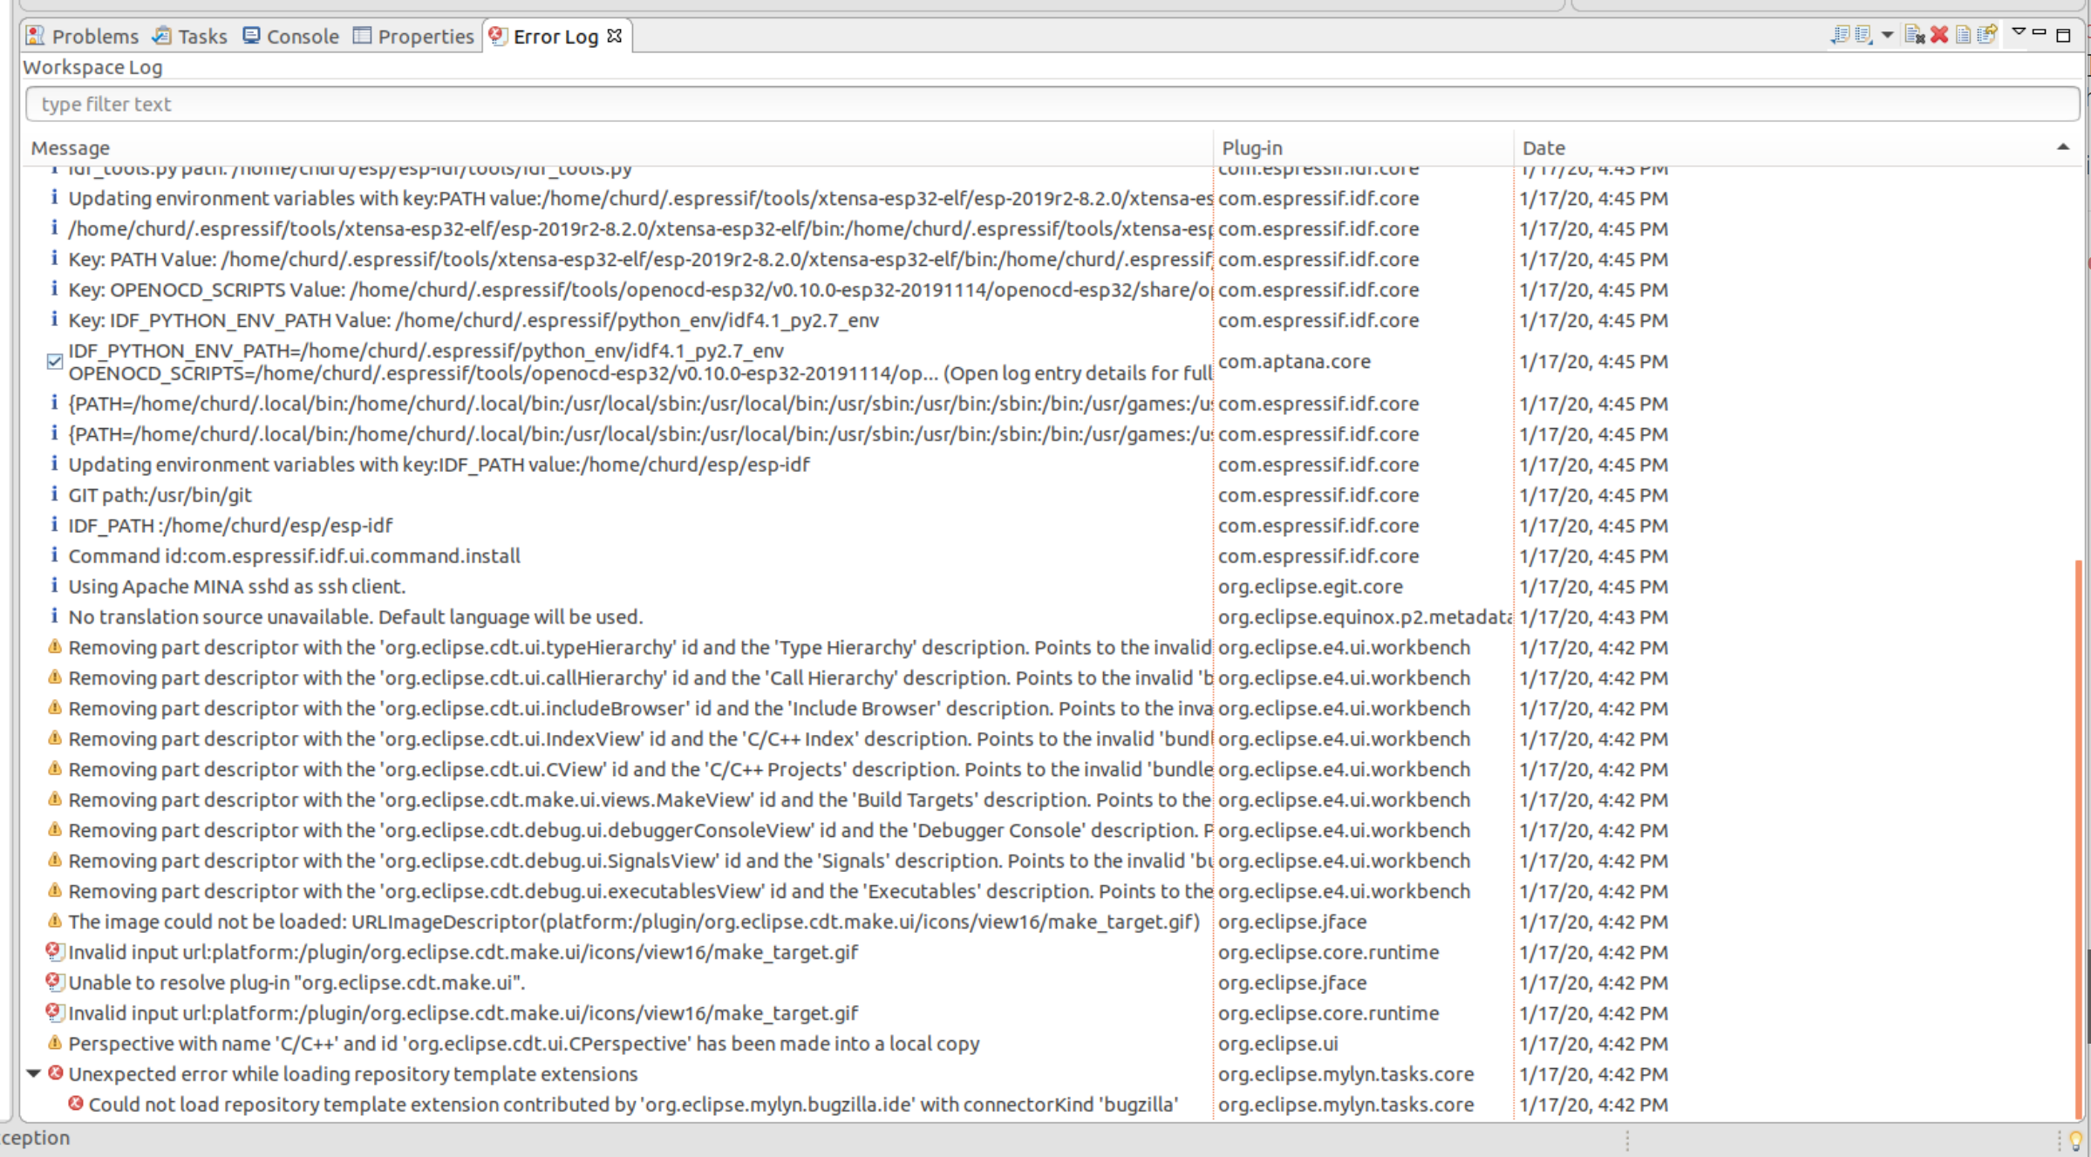Click warning icon of 'The image could not be loaded' row
Viewport: 2091px width, 1157px height.
pos(54,921)
